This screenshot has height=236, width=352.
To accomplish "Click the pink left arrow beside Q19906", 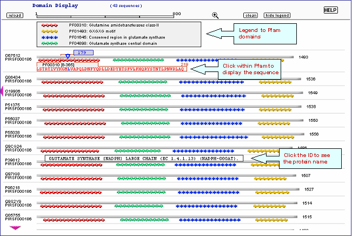I will click(2, 94).
